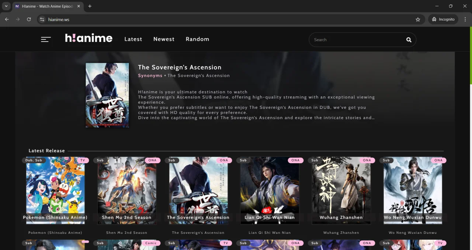The width and height of the screenshot is (472, 250).
Task: Click the Comic badge in the second row
Action: pos(151,243)
